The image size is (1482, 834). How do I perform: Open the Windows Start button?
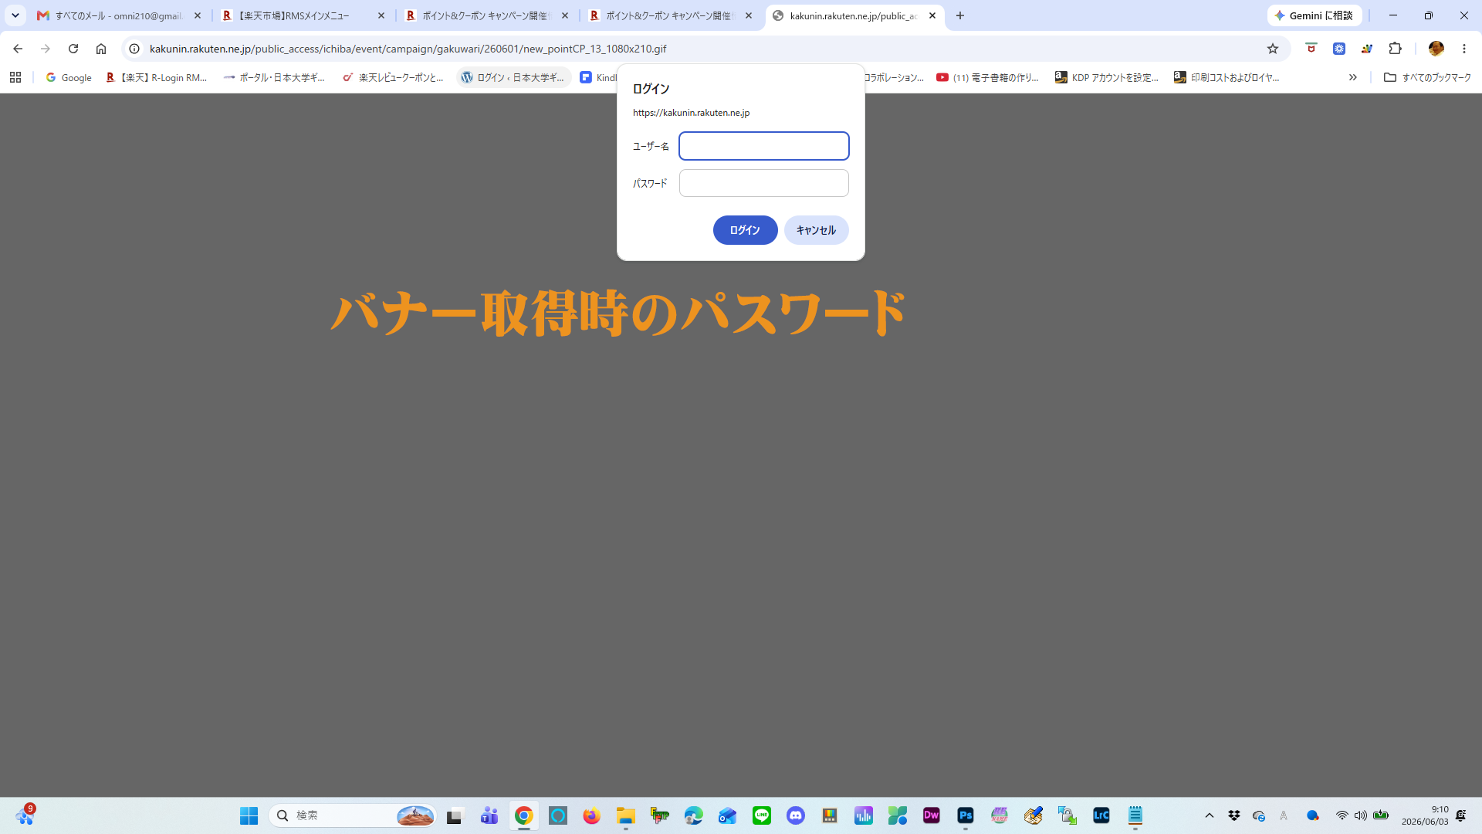coord(249,815)
